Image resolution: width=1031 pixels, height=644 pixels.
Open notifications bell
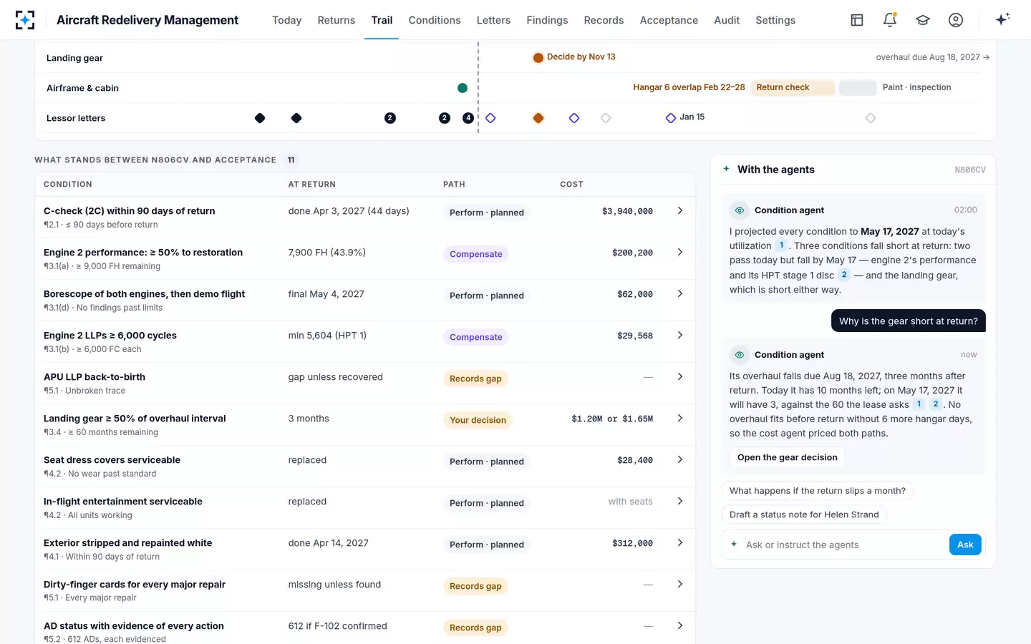(890, 20)
